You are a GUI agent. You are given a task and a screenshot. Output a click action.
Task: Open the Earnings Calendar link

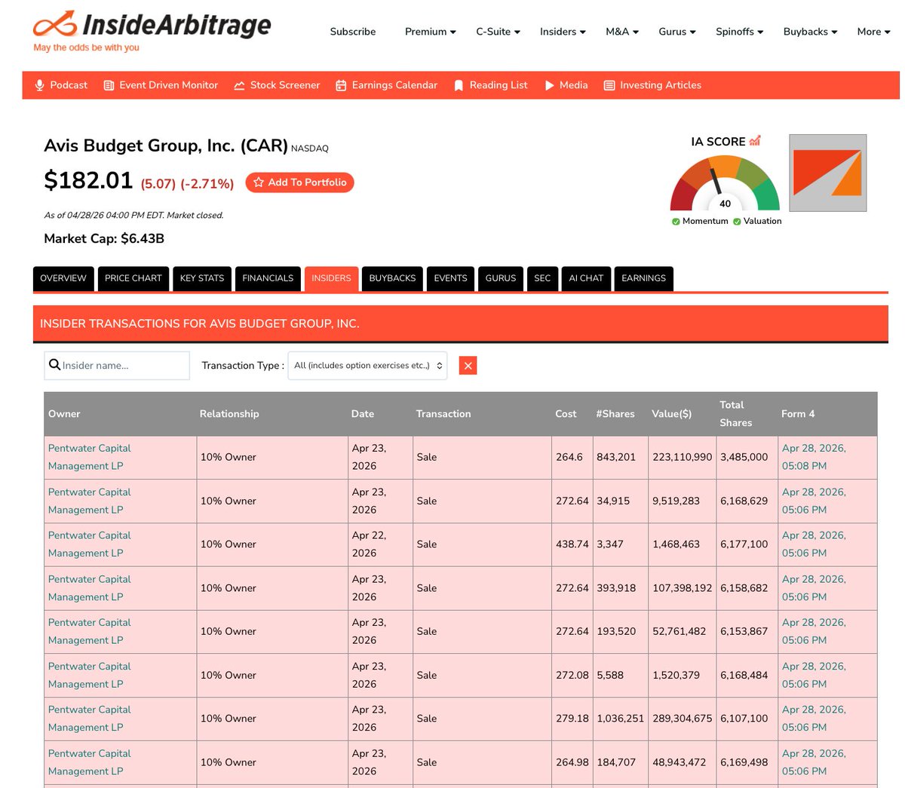coord(394,85)
